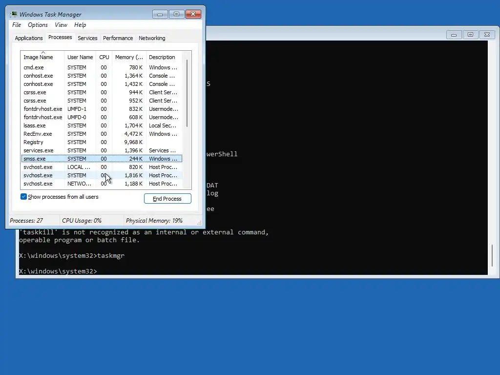Screen dimensions: 500x375
Task: Click the CPU Usage: 0% status entry
Action: point(82,220)
